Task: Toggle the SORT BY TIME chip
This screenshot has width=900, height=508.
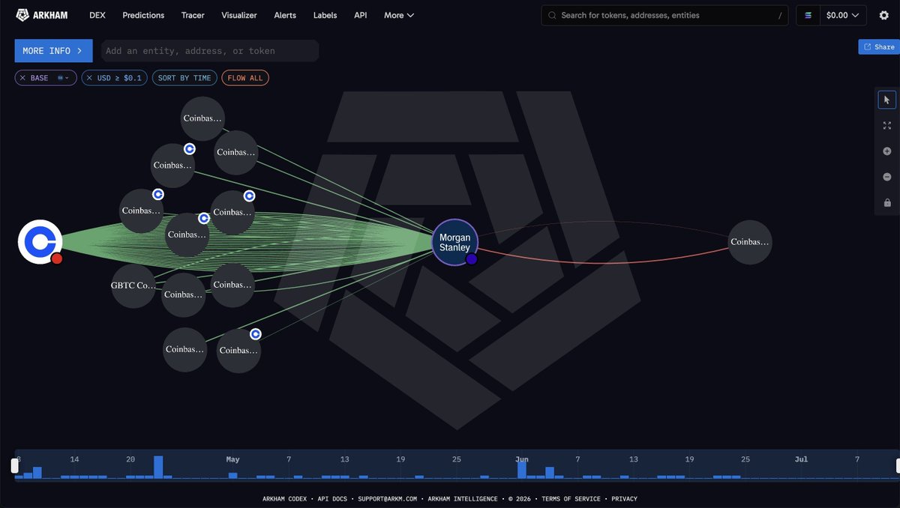Action: 184,78
